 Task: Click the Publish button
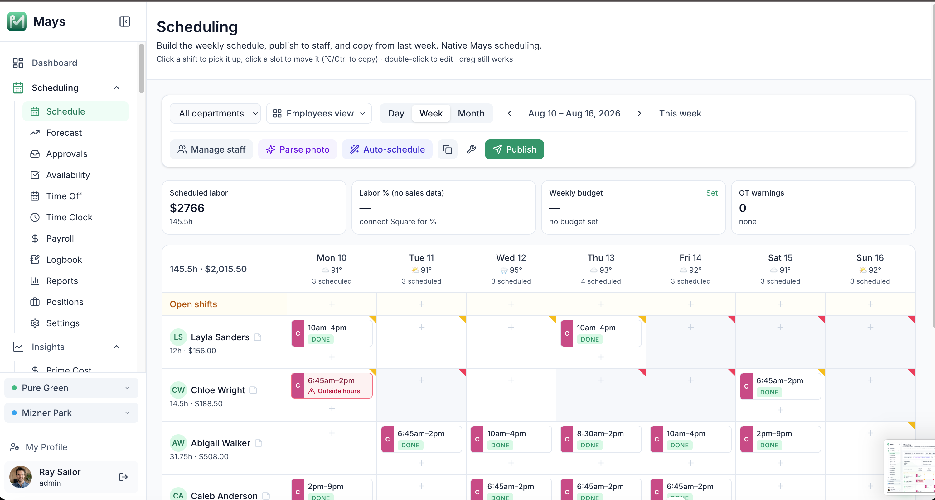point(514,149)
